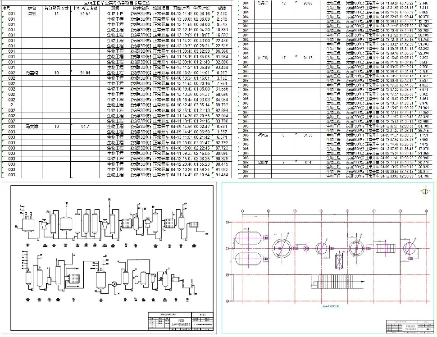Select the 成绩 column header
Image resolution: width=437 pixels, height=337 pixels.
pos(221,9)
